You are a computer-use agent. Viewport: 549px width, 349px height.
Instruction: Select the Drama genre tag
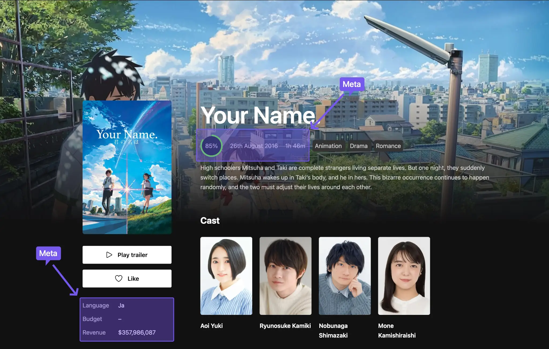pyautogui.click(x=359, y=146)
